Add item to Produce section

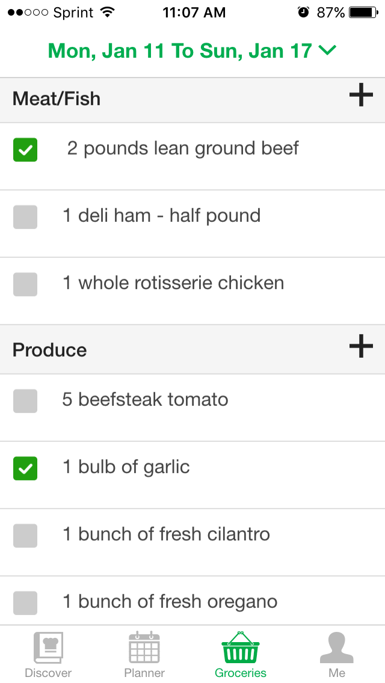click(361, 346)
